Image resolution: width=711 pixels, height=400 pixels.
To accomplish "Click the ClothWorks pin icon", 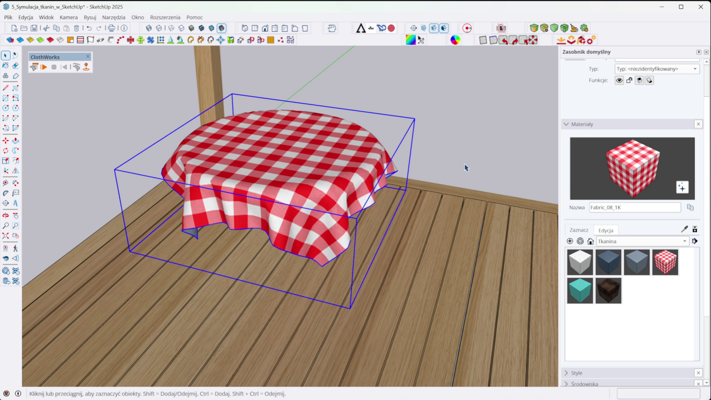I will click(86, 67).
